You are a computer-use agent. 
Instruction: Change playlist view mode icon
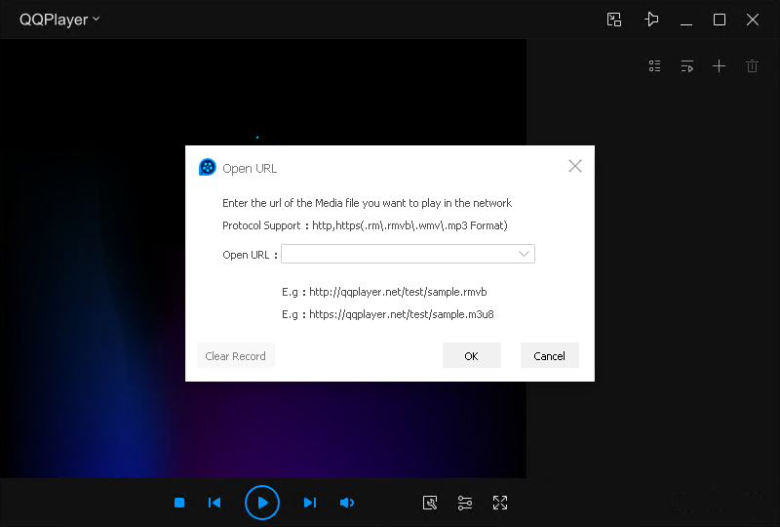[x=654, y=65]
